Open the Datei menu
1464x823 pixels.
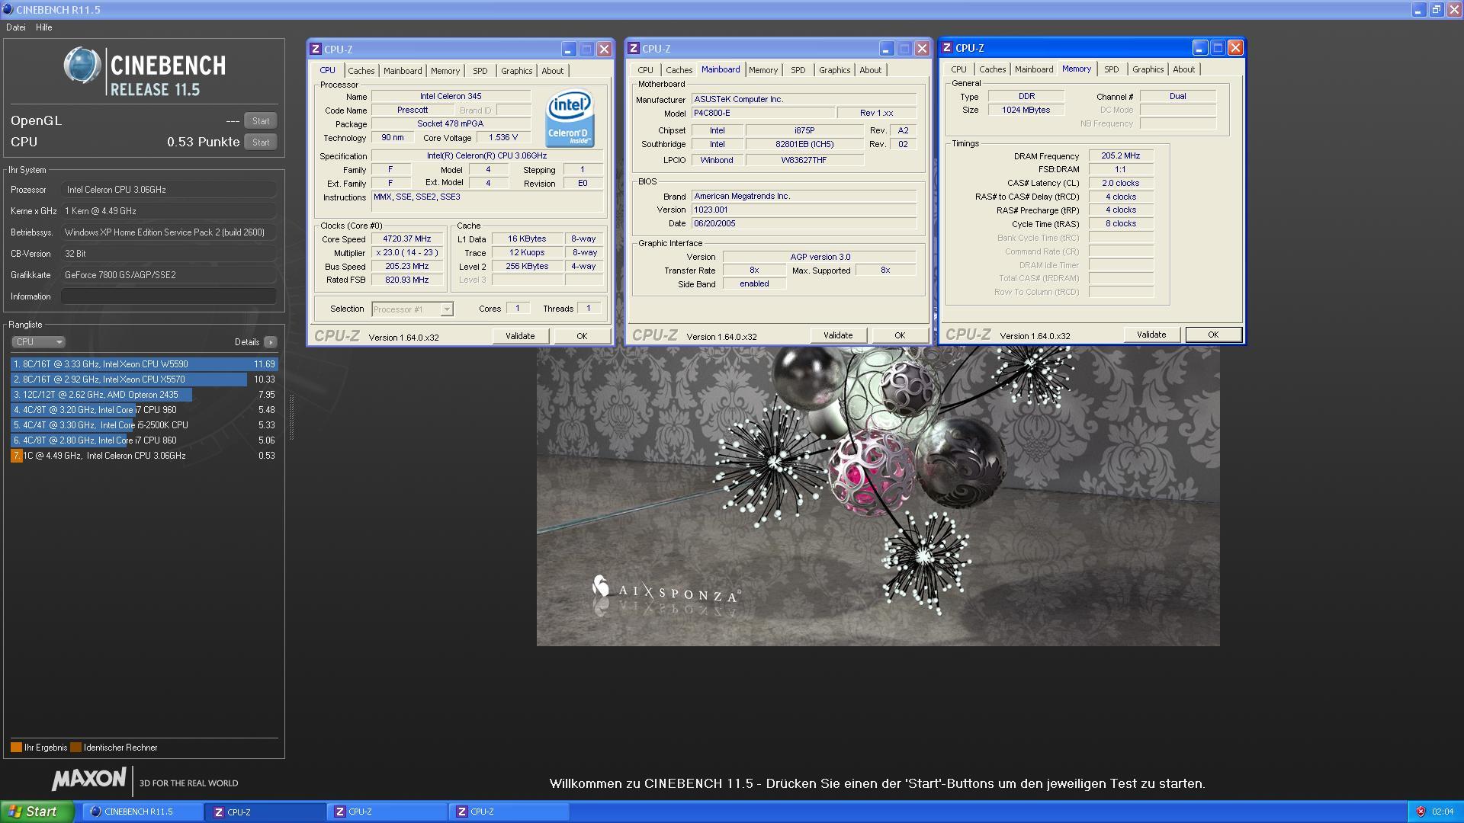[16, 27]
